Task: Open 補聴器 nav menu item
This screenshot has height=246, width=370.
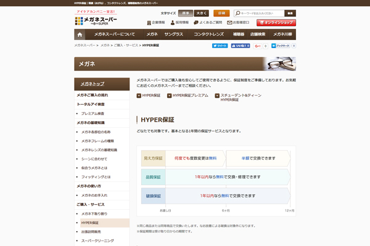Action: [x=239, y=34]
